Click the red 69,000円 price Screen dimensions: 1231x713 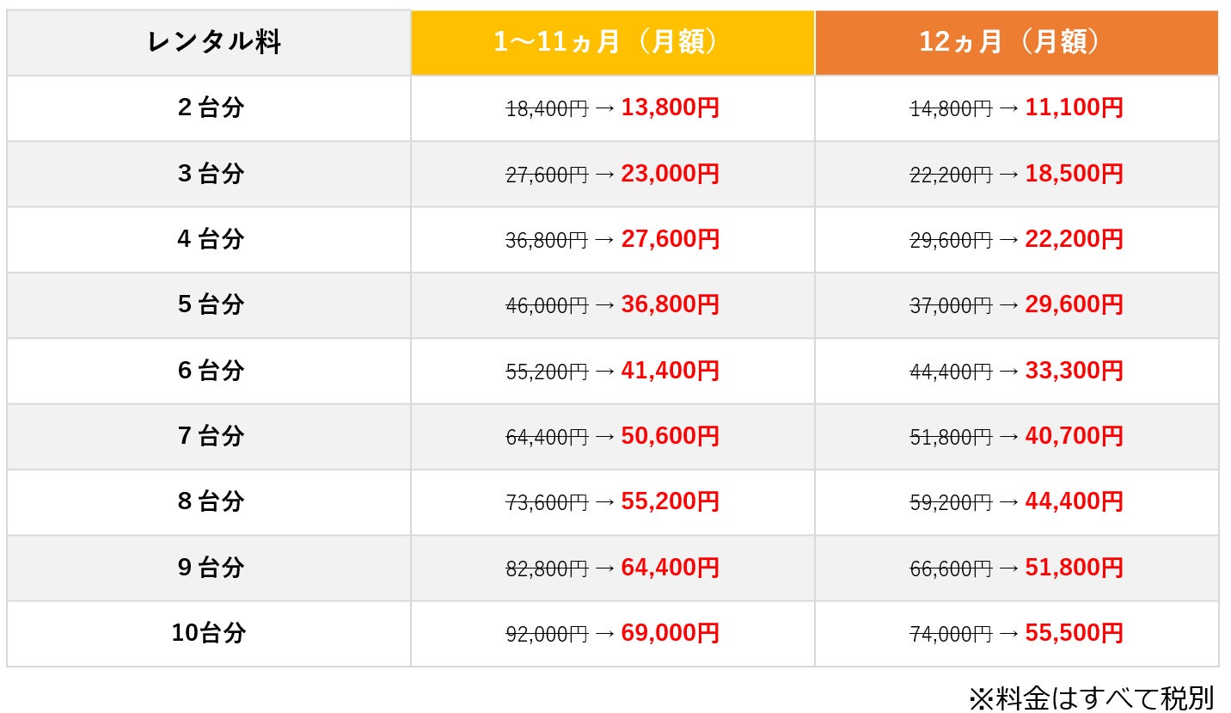[x=670, y=634]
